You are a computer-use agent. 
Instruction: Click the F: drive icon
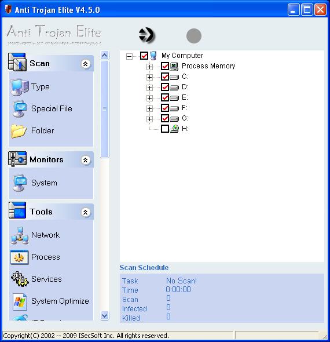[174, 108]
